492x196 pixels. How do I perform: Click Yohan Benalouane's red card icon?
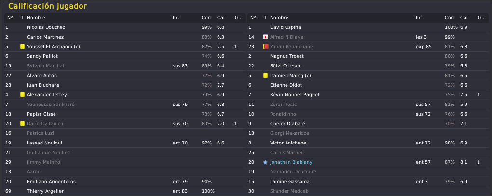click(265, 47)
